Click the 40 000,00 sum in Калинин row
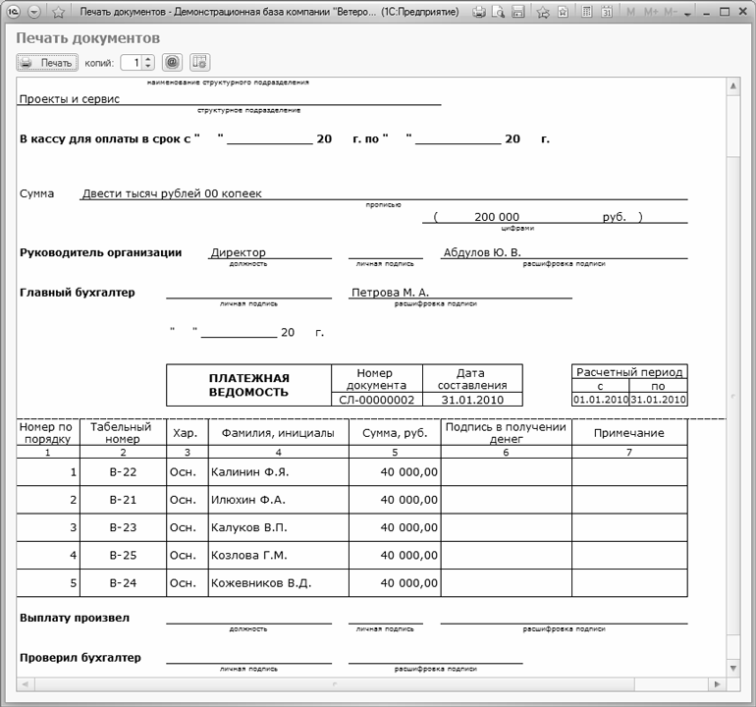 pos(395,472)
